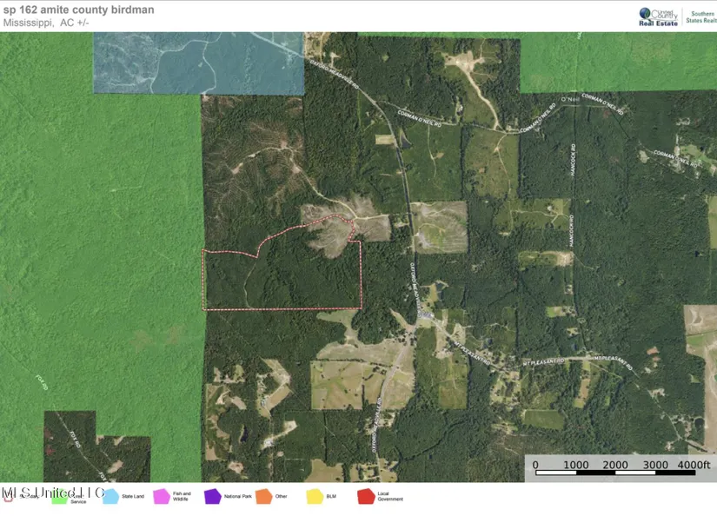Click the purple National Park legend icon

click(x=212, y=497)
